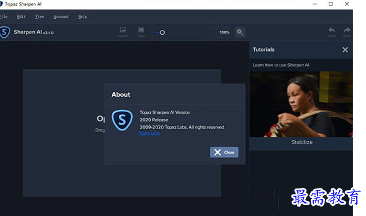Viewport: 366px width, 216px height.
Task: Click the Sharpen AI v2.1.0 title text
Action: click(x=34, y=32)
